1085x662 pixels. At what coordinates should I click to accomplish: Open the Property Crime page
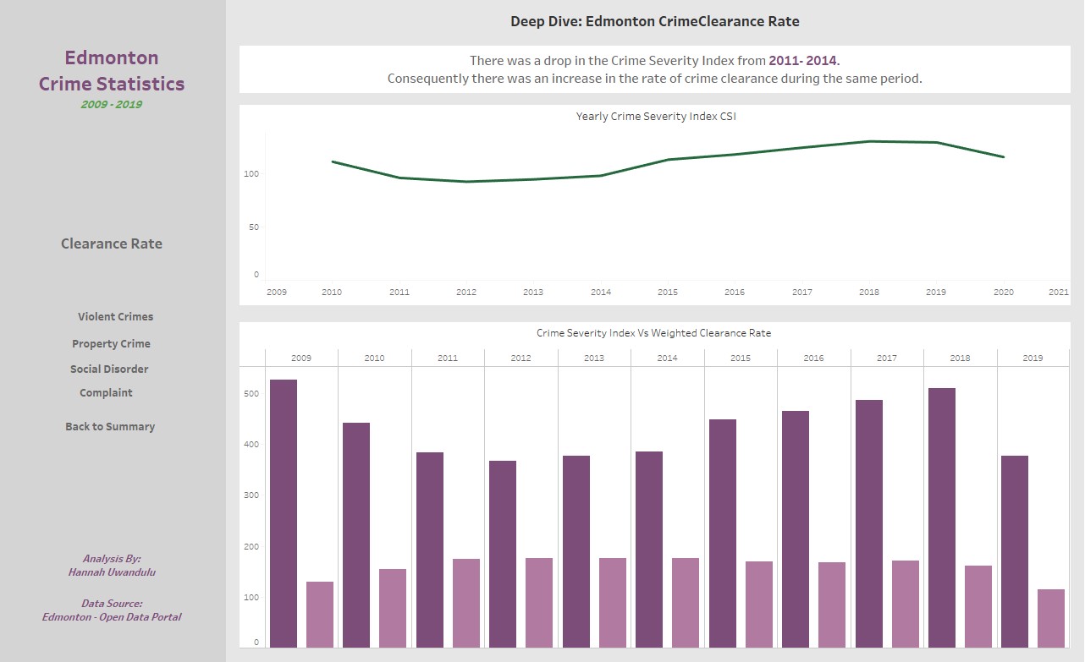(x=111, y=343)
